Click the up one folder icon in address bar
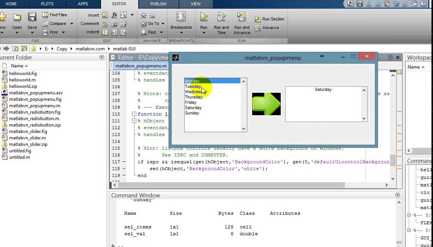Screen dimensions: 433x247 [x=15, y=49]
